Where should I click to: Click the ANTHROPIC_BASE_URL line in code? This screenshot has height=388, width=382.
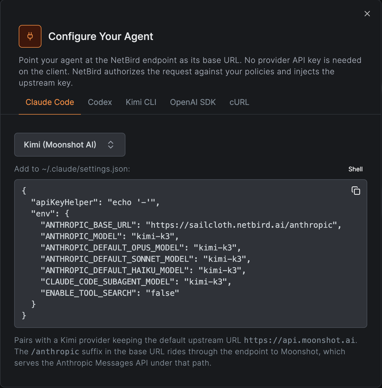[x=191, y=225]
